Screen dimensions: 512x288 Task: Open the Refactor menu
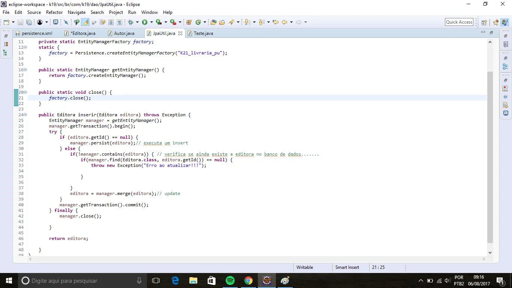[x=54, y=12]
